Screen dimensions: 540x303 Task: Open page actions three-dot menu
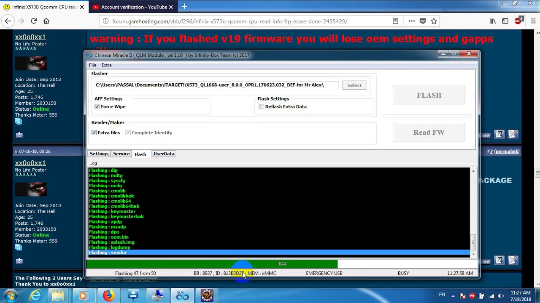coord(411,21)
